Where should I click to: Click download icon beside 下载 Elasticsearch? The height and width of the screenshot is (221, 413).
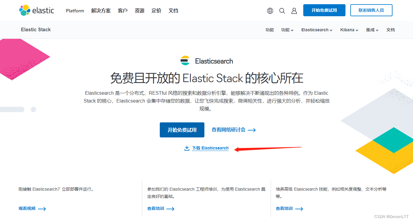click(187, 148)
